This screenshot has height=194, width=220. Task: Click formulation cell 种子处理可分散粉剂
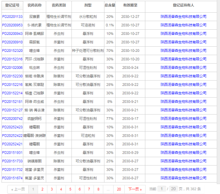(88, 51)
